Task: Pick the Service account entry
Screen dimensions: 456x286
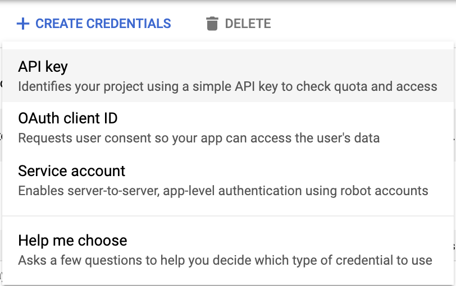Action: point(227,180)
